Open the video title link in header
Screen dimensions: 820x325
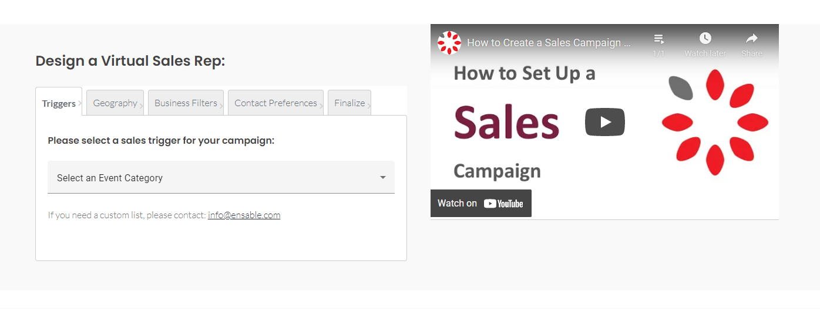pos(549,43)
